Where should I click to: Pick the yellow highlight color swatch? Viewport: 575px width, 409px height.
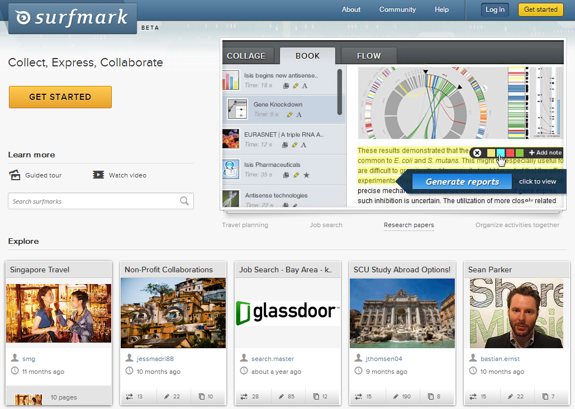491,153
